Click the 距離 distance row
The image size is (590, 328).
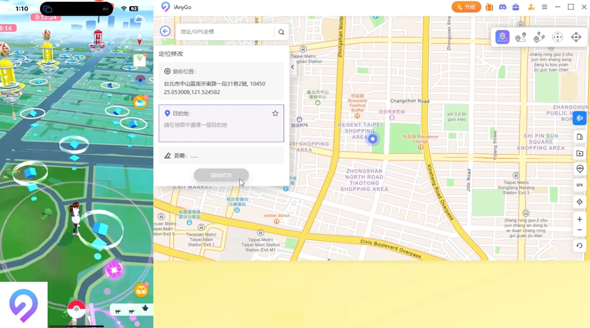221,156
